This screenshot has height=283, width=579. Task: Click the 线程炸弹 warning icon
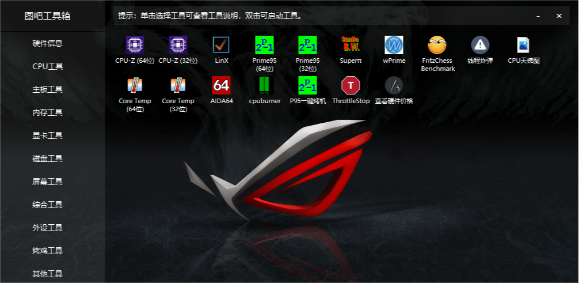tap(480, 45)
